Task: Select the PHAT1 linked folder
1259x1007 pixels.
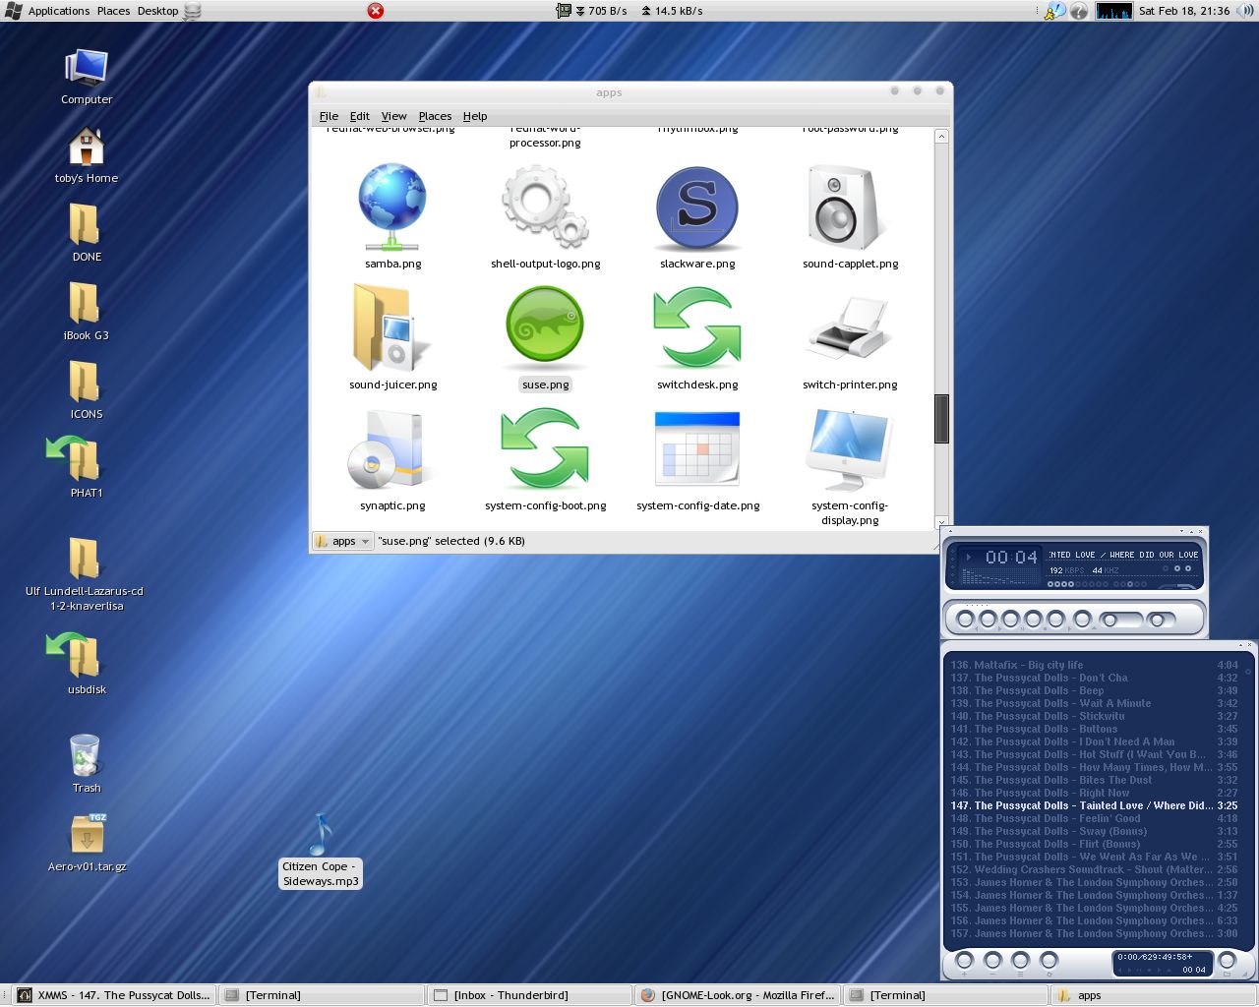Action: click(77, 460)
